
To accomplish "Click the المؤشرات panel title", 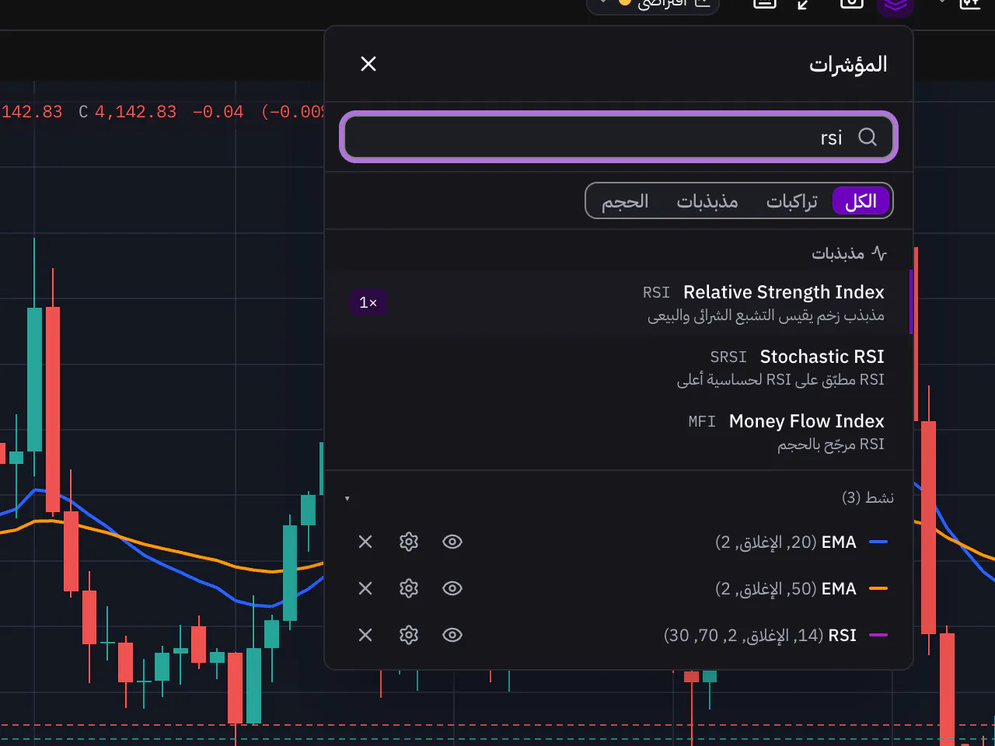I will (848, 64).
